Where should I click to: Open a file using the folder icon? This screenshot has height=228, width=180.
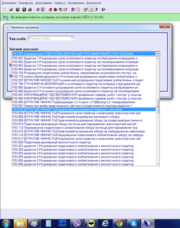coord(11,10)
